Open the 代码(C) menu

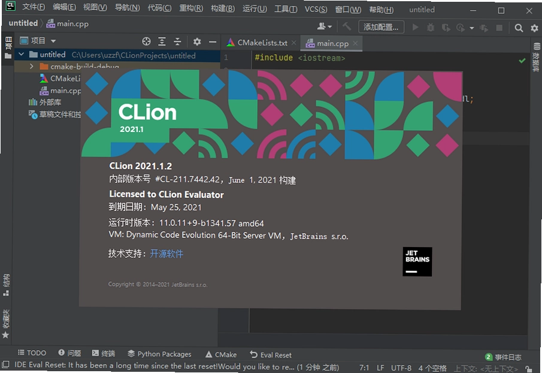click(159, 8)
